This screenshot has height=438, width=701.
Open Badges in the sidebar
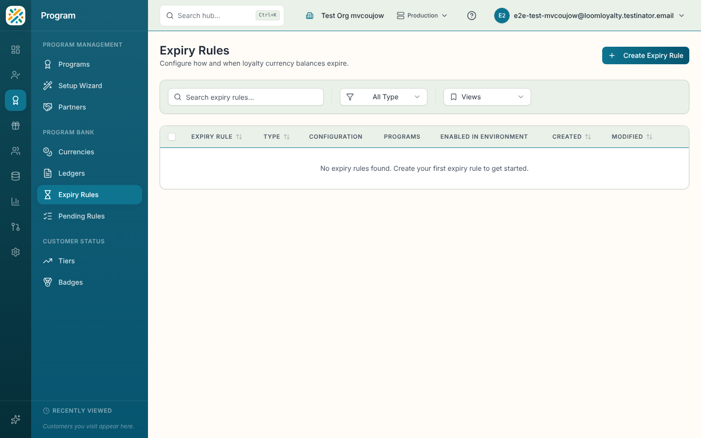coord(90,282)
